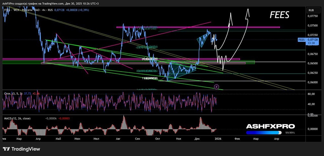Click the 0,07500 price axis label
The height and width of the screenshot is (156, 324).
[312, 25]
